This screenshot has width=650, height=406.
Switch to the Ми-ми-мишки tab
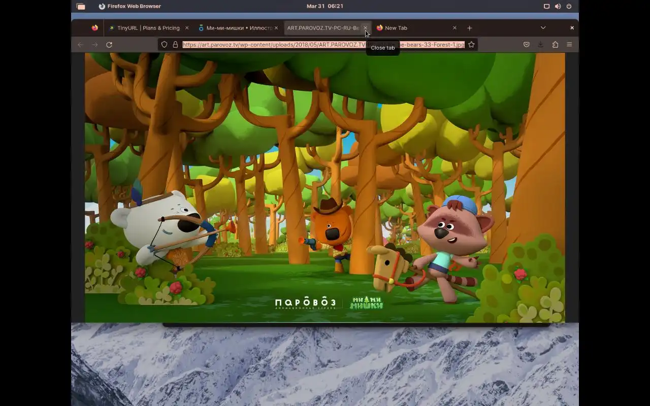click(x=238, y=28)
